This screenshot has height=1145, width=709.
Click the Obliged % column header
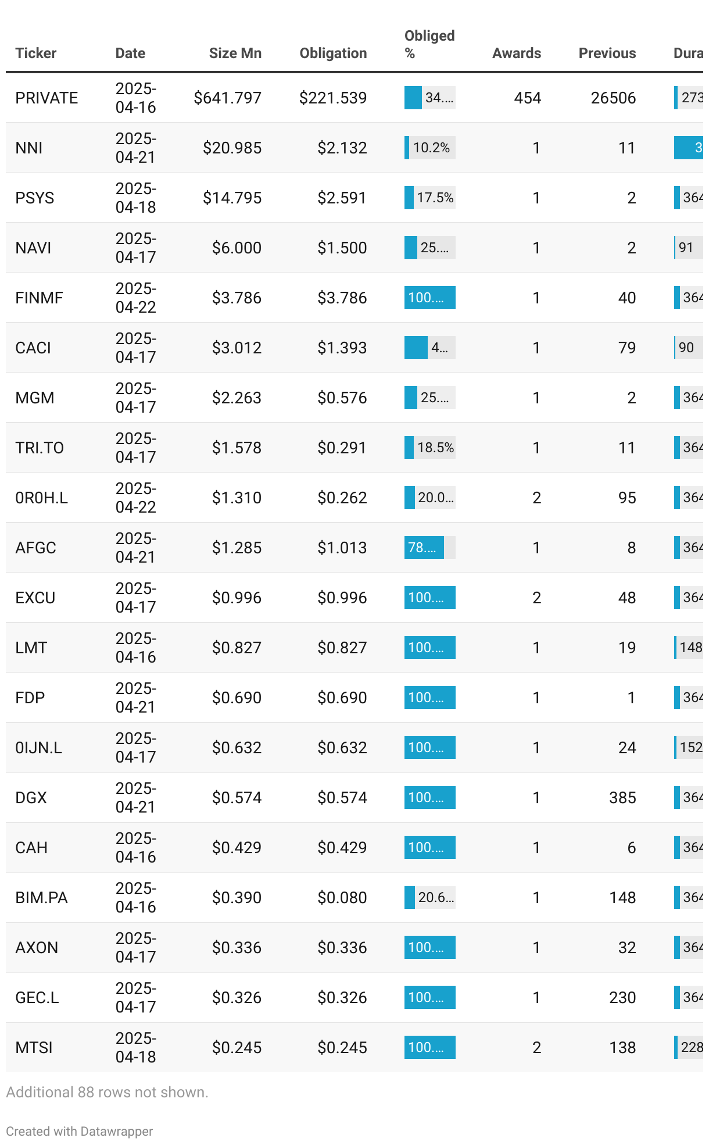429,45
